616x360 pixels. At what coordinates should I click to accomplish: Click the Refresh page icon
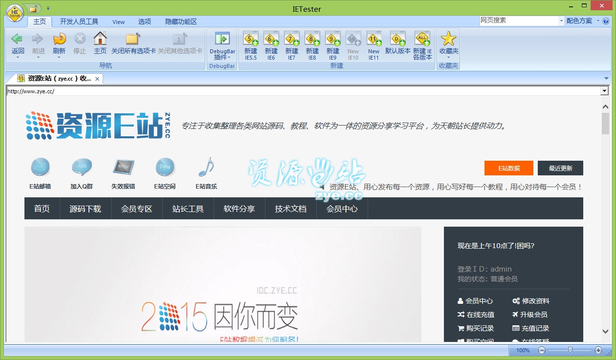59,39
